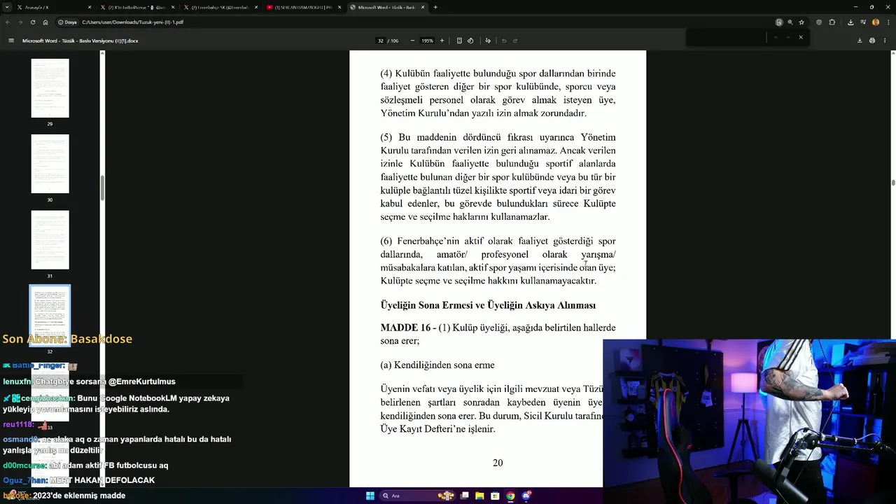Go to previous find result arrow
Viewport: 896px width, 504px height.
click(775, 37)
